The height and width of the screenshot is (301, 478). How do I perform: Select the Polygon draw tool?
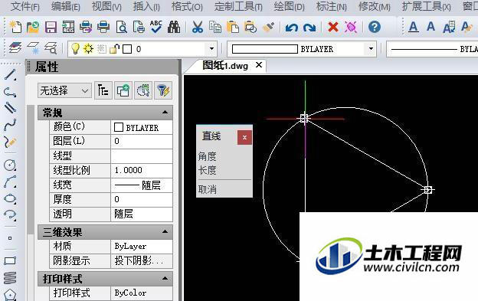tap(10, 295)
